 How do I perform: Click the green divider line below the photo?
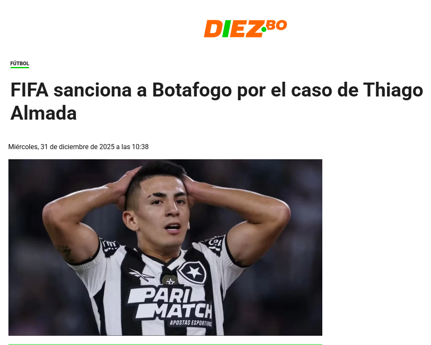(165, 344)
